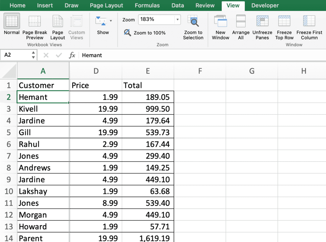Open the Developer ribbon tab
Viewport: 326px width, 242px height.
click(x=265, y=5)
